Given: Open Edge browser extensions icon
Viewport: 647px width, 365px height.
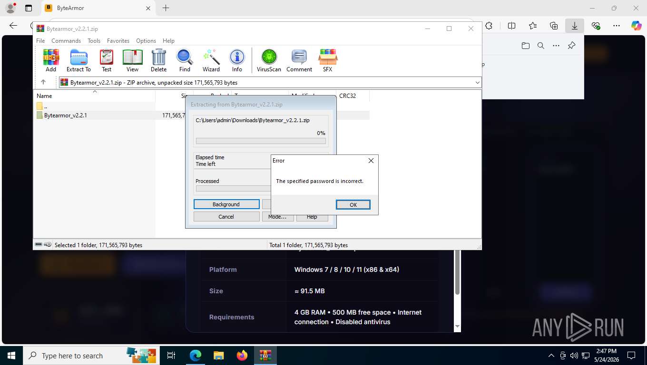Looking at the screenshot, I should 489,26.
